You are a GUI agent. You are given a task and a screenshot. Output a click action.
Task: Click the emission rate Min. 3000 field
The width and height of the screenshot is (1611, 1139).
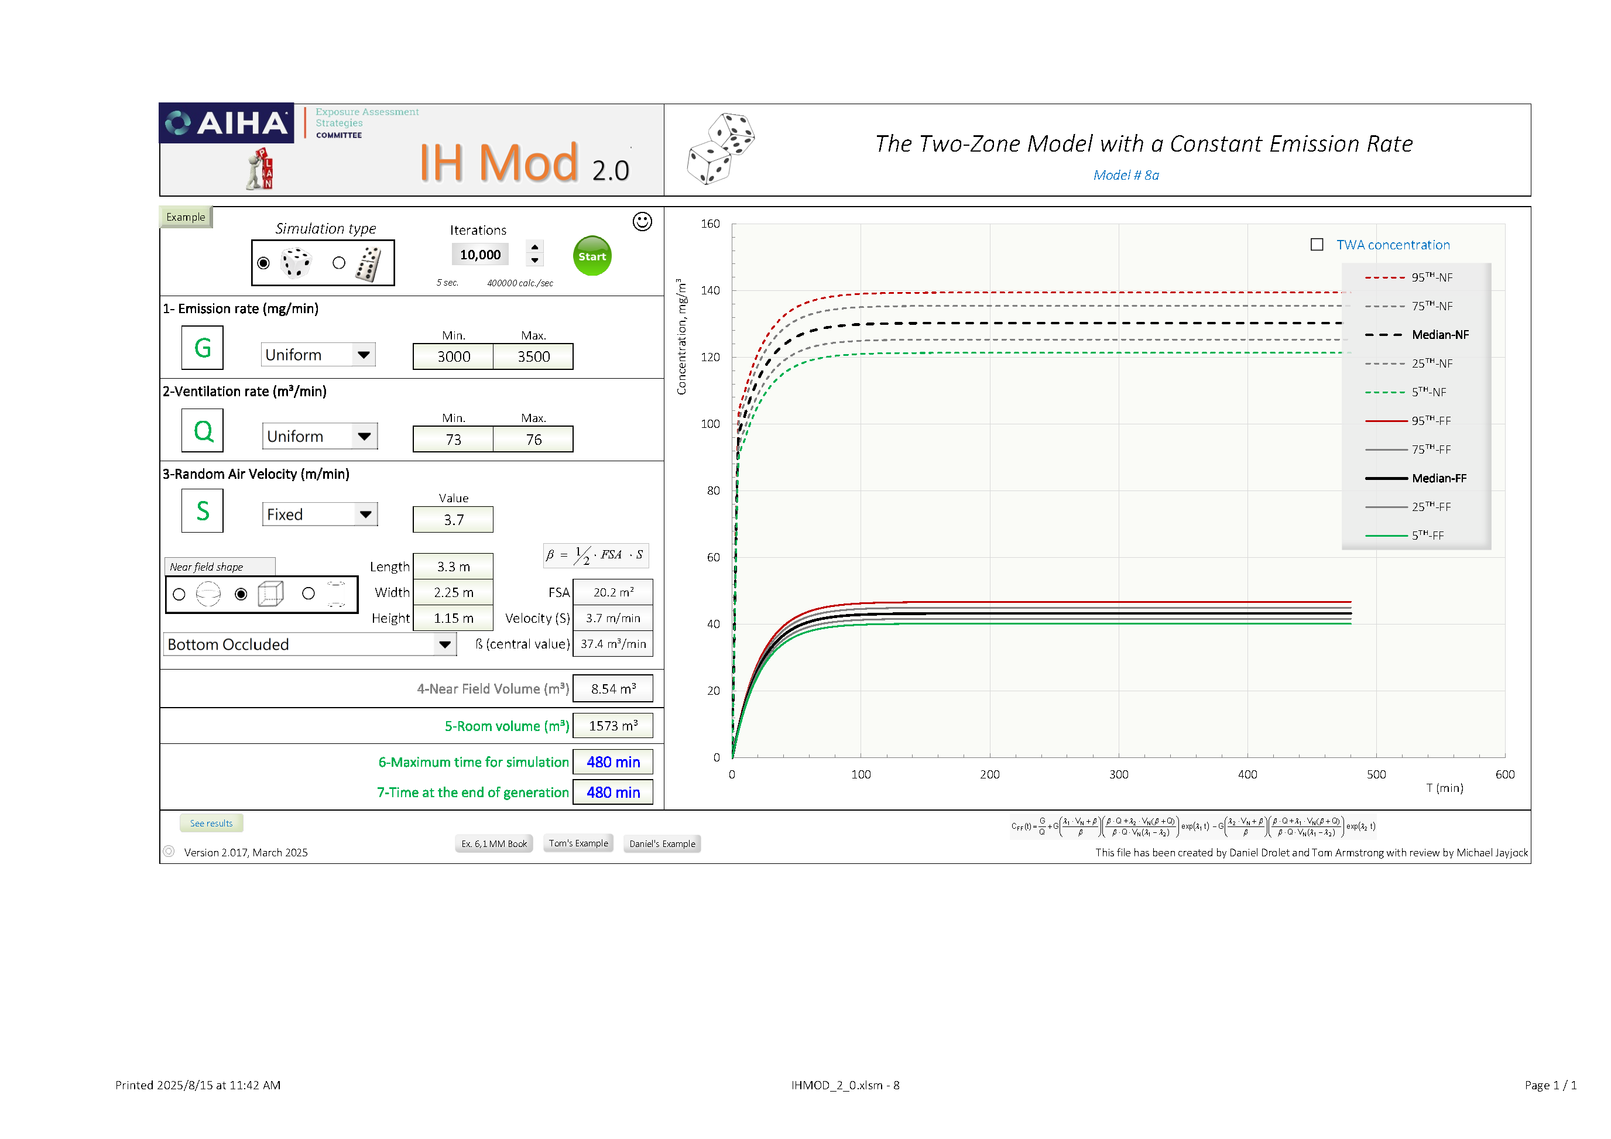453,357
